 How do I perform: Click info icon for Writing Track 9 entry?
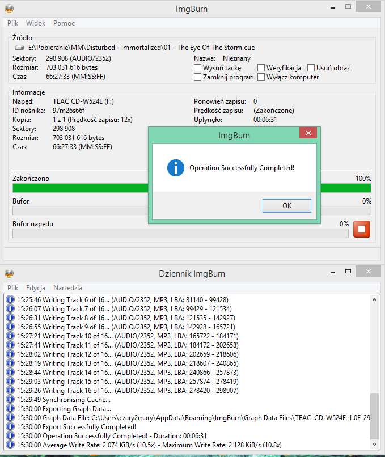[x=10, y=327]
